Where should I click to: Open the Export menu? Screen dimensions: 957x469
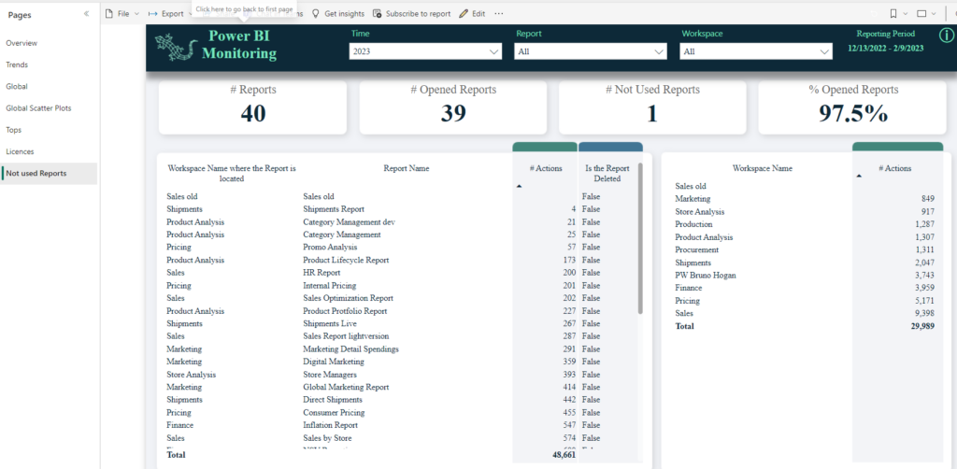(170, 13)
